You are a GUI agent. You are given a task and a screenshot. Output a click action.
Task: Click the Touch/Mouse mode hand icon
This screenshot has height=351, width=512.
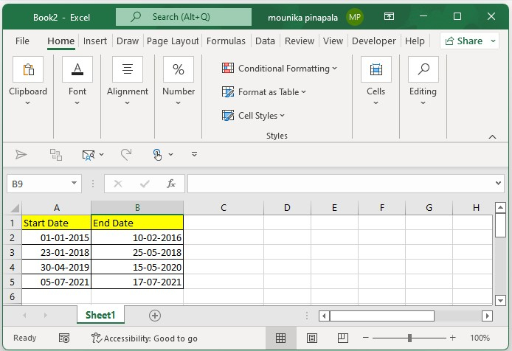click(157, 154)
